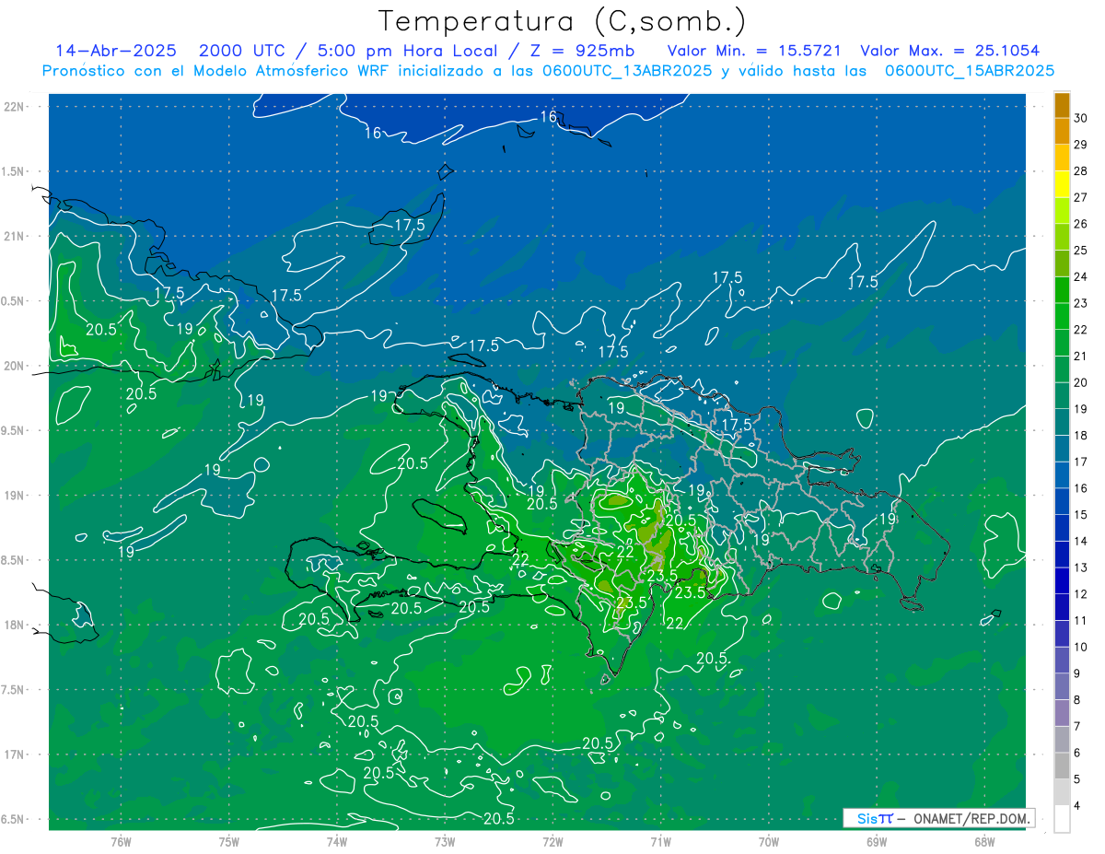This screenshot has height=854, width=1105.
Task: Click the 22N latitude axis label
Action: 14,106
